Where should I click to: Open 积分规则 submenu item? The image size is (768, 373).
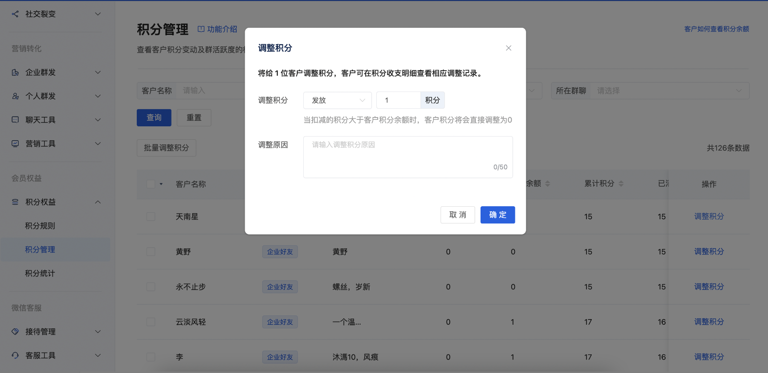tap(40, 226)
